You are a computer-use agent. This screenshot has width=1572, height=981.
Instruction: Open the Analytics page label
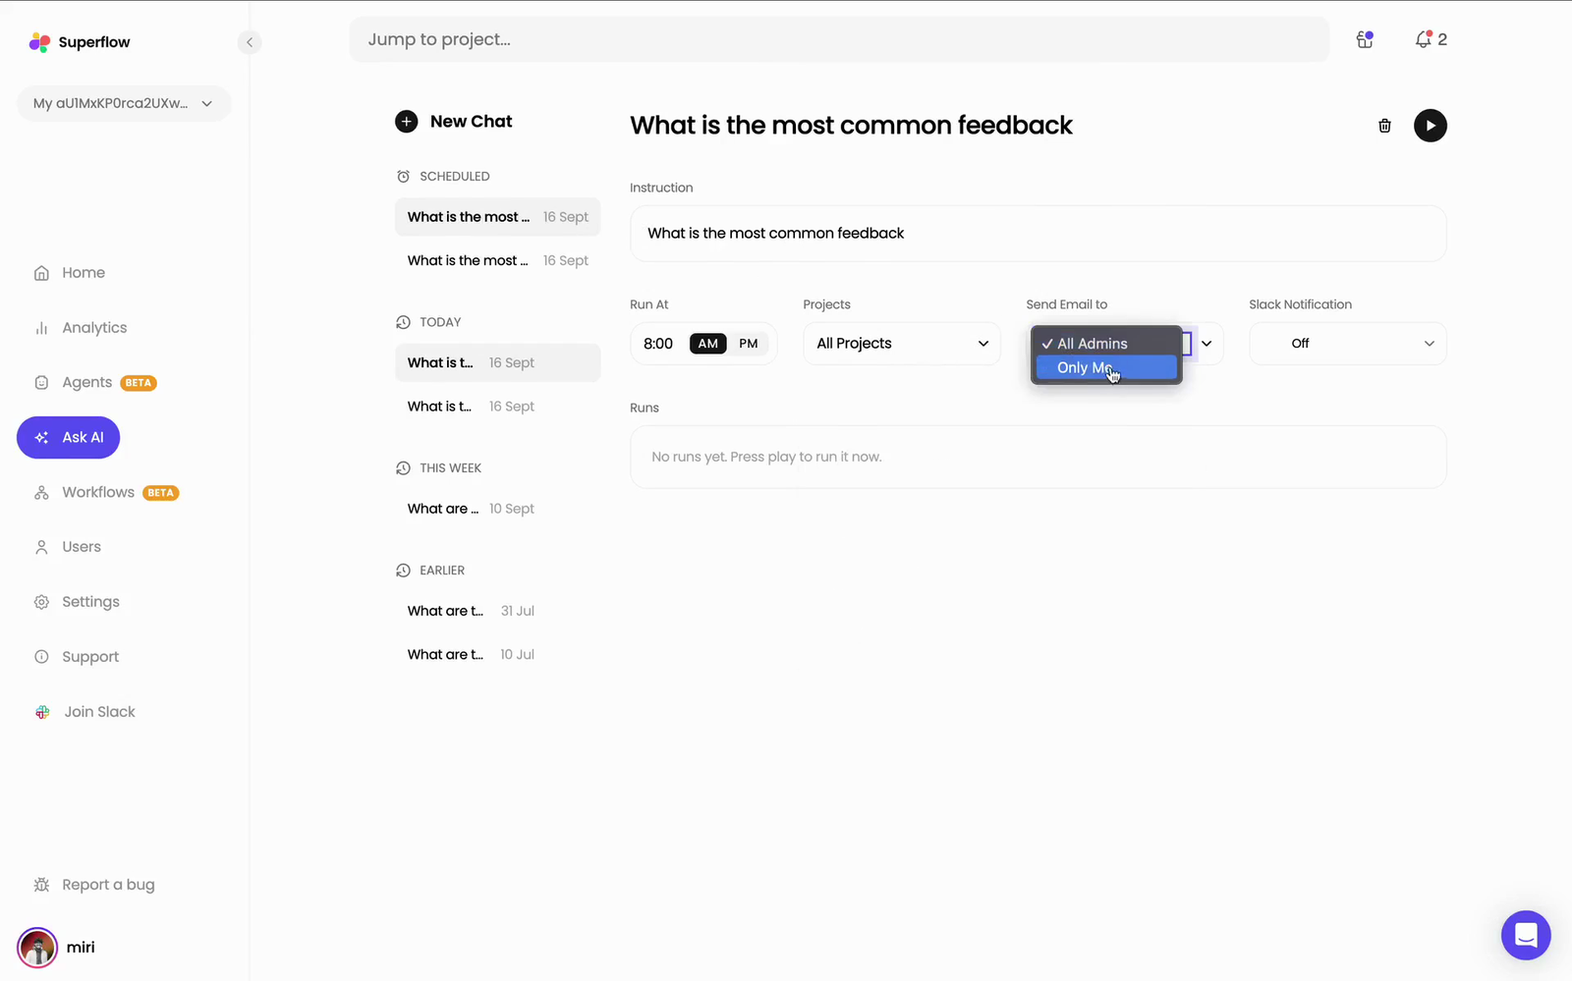point(94,328)
